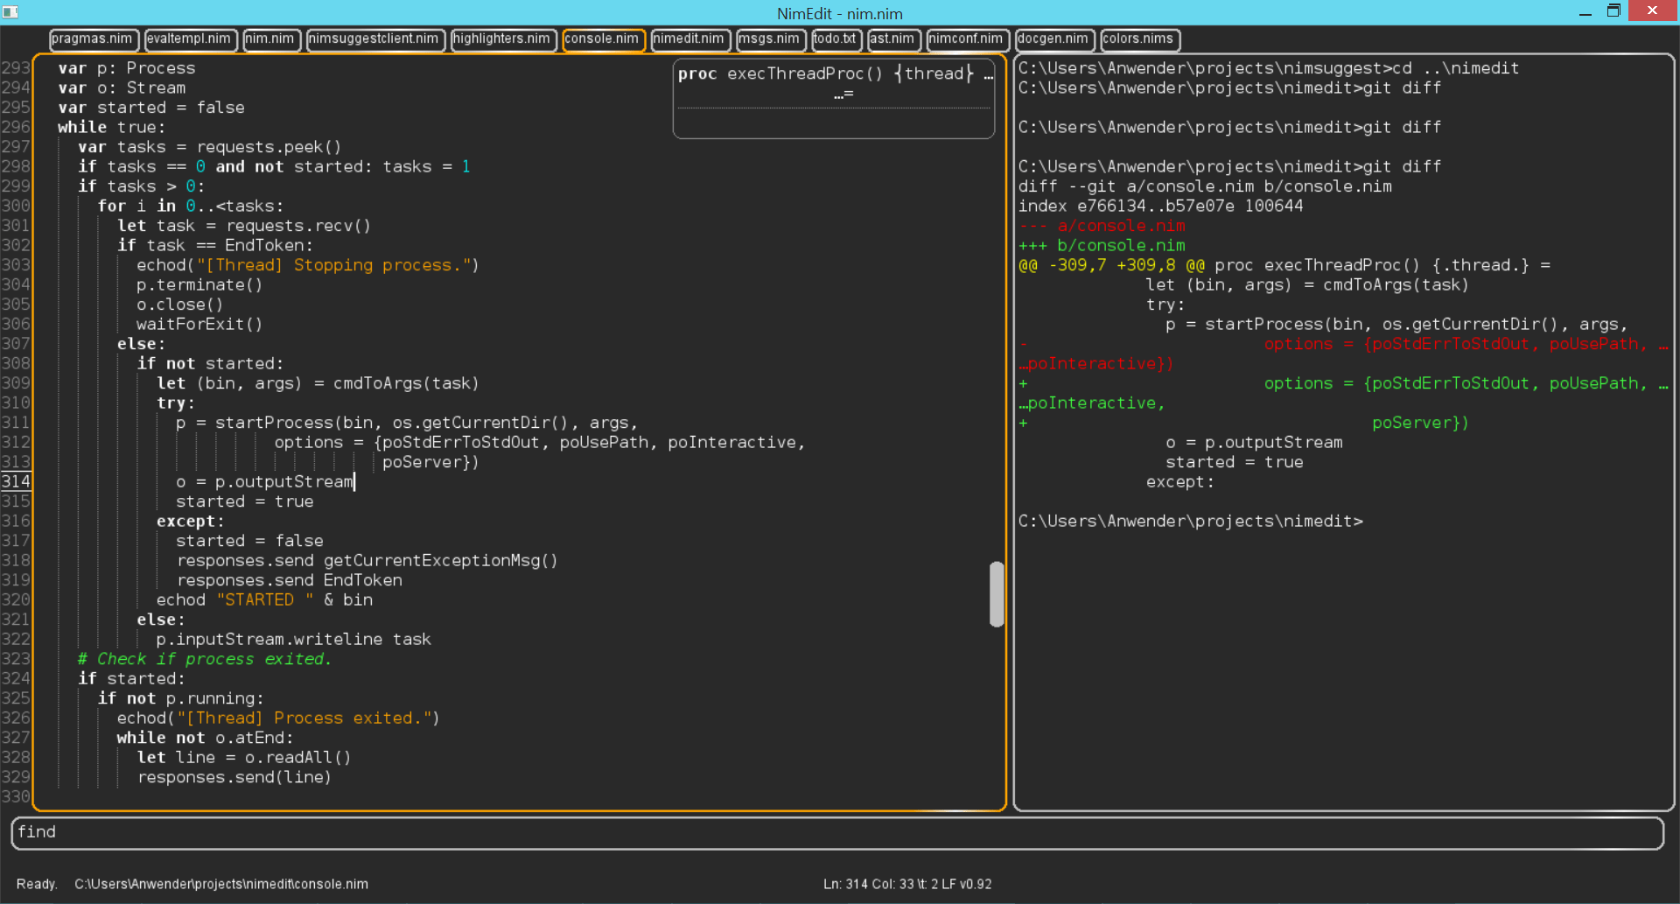Click line number 323 in the gutter
1680x904 pixels.
coord(16,659)
